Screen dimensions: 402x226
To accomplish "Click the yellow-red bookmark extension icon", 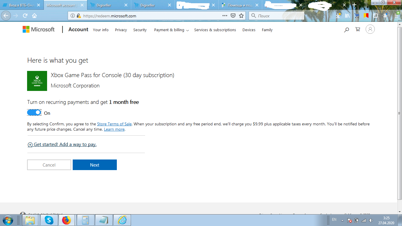I will tap(366, 16).
